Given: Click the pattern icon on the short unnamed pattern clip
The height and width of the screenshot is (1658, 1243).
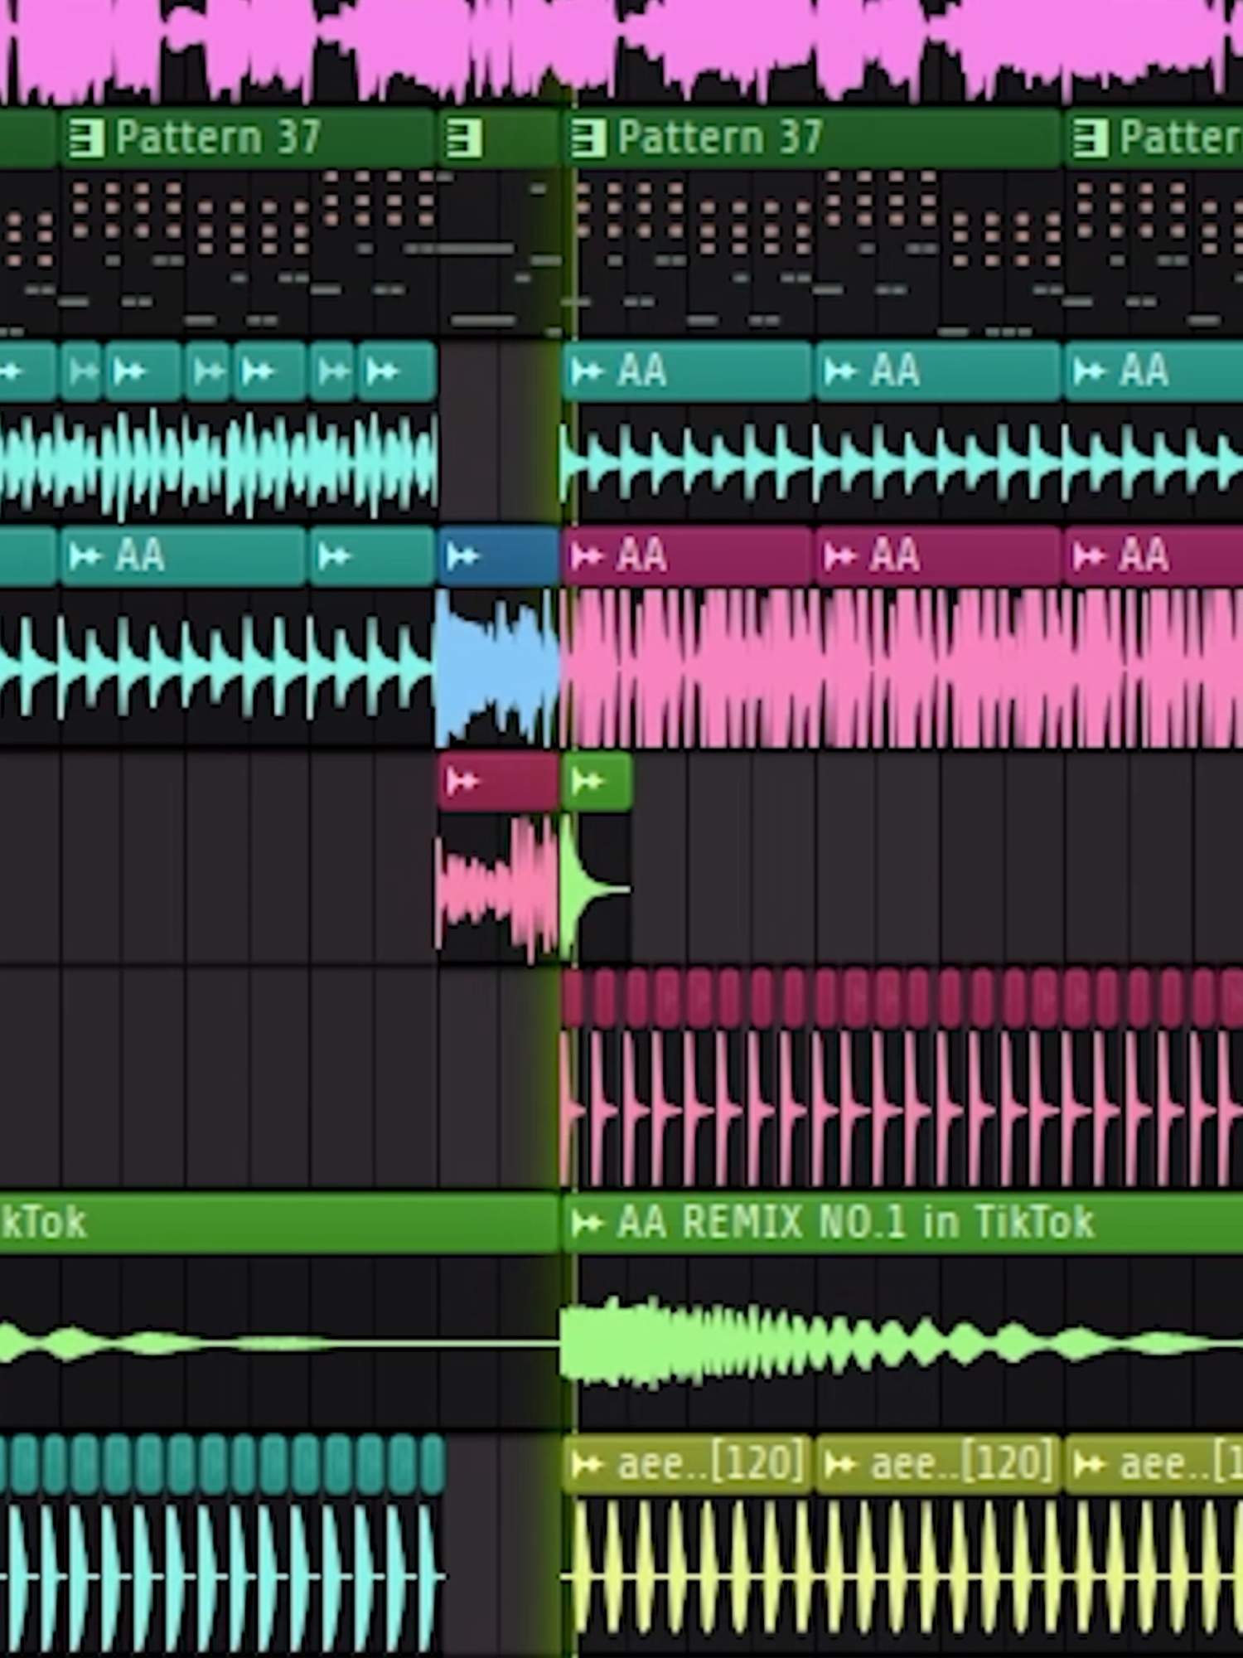Looking at the screenshot, I should click(x=464, y=137).
